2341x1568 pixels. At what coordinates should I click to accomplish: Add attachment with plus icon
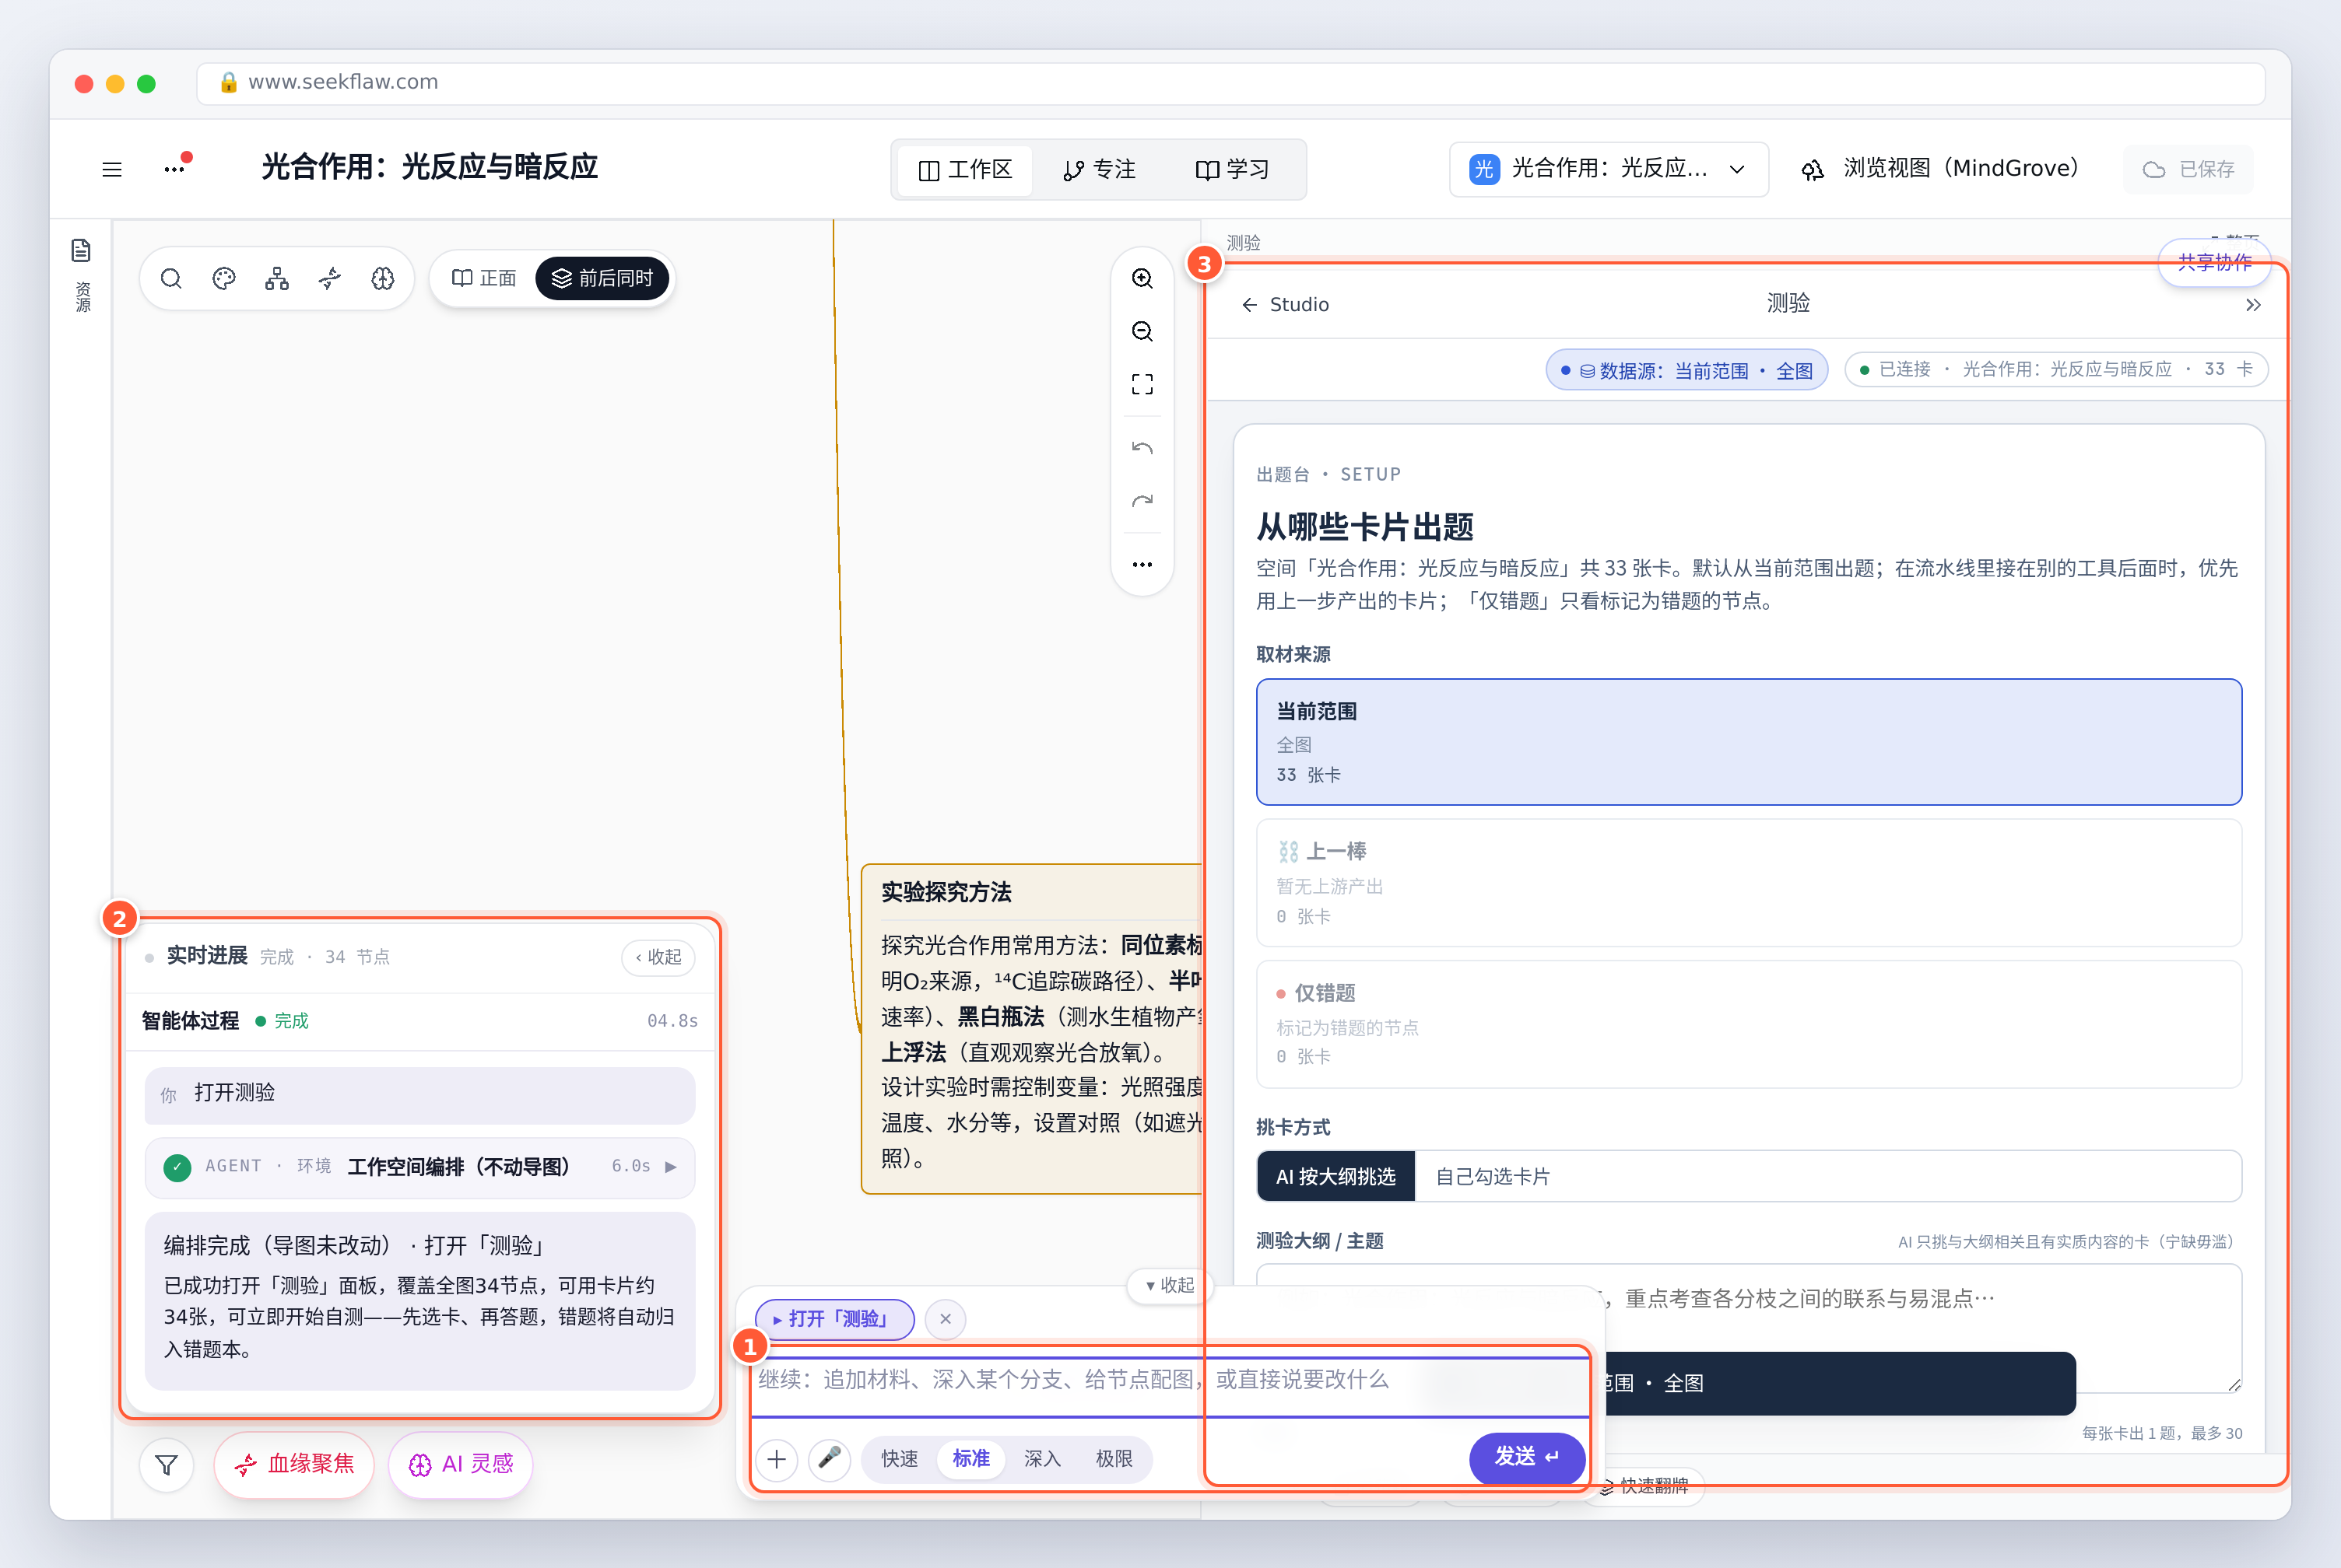coord(777,1459)
